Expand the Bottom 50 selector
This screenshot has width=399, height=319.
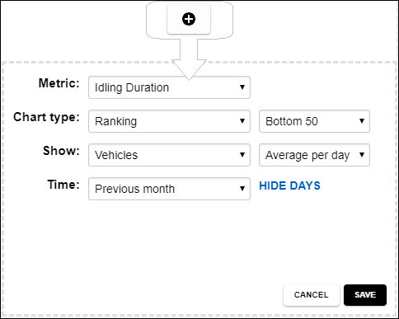click(314, 121)
